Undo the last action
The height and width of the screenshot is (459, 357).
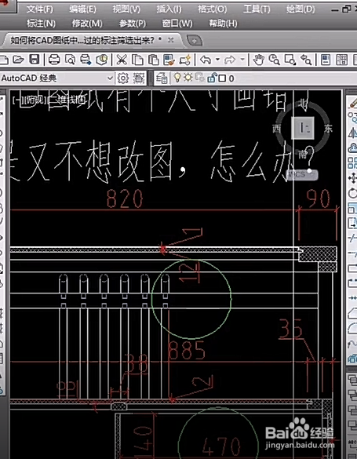(206, 60)
